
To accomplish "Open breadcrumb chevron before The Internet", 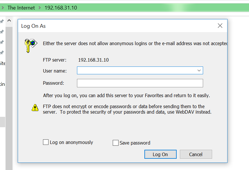I will point(3,8).
